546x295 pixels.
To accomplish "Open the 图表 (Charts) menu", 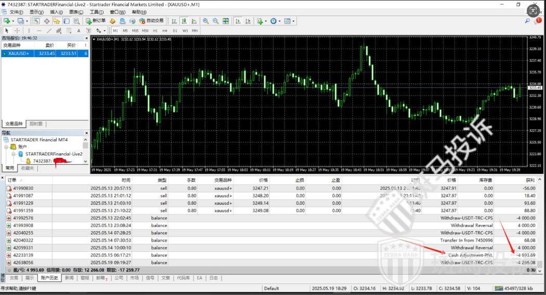I will [73, 12].
